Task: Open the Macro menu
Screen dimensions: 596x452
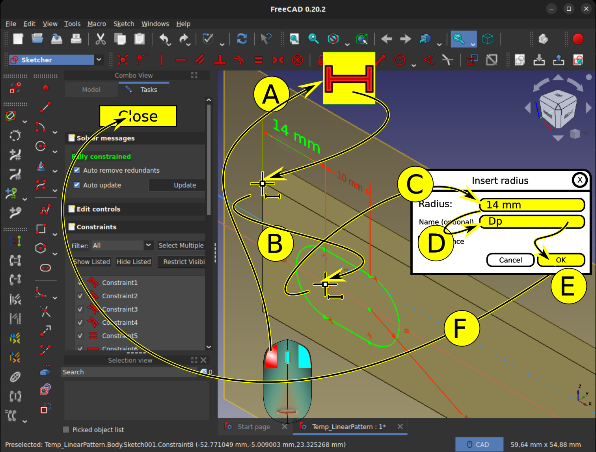Action: pos(97,24)
